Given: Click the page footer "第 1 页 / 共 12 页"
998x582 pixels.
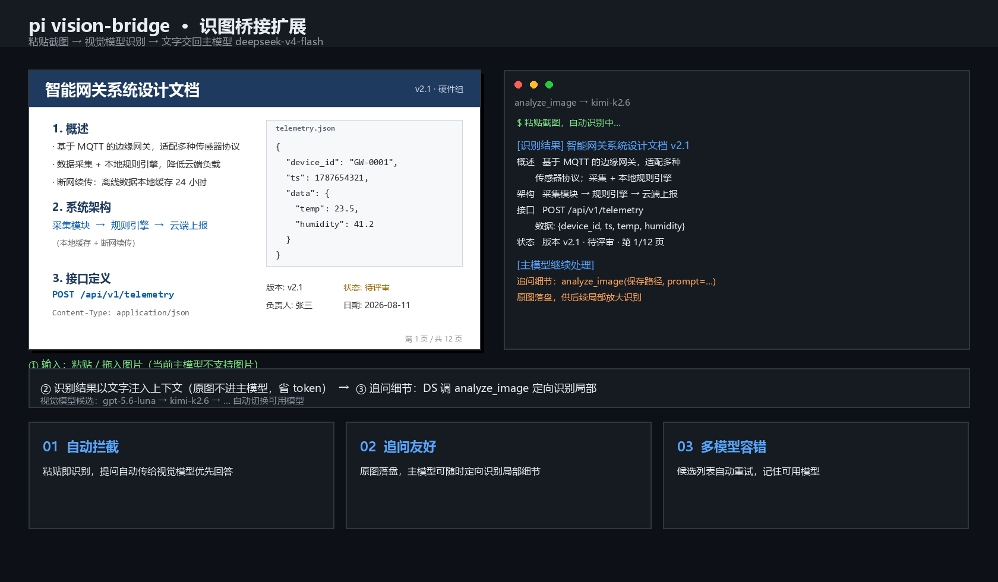Looking at the screenshot, I should [434, 339].
